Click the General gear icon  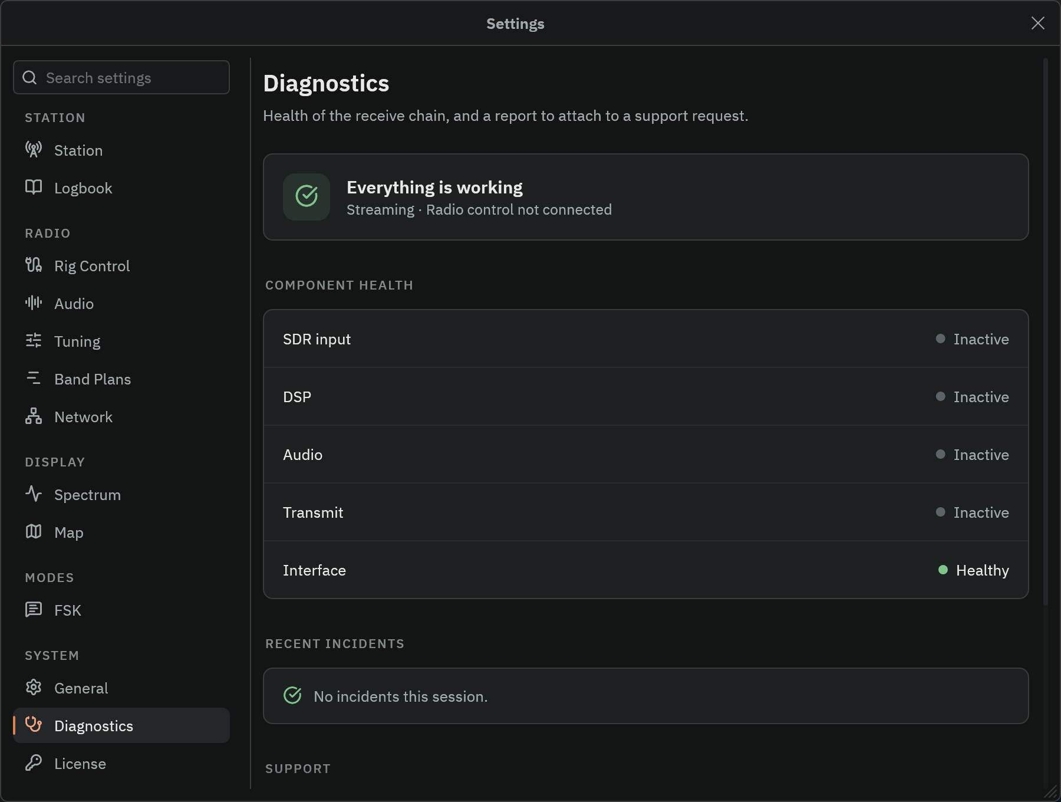coord(34,688)
